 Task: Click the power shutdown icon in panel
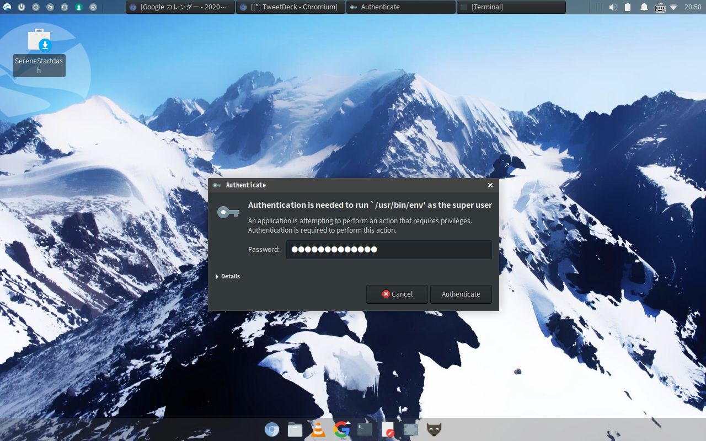(x=22, y=7)
